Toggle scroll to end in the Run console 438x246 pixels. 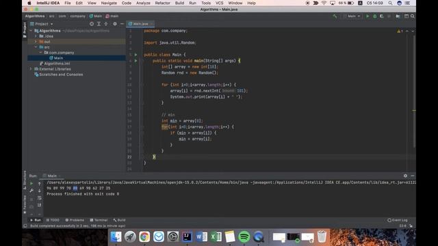[40, 205]
